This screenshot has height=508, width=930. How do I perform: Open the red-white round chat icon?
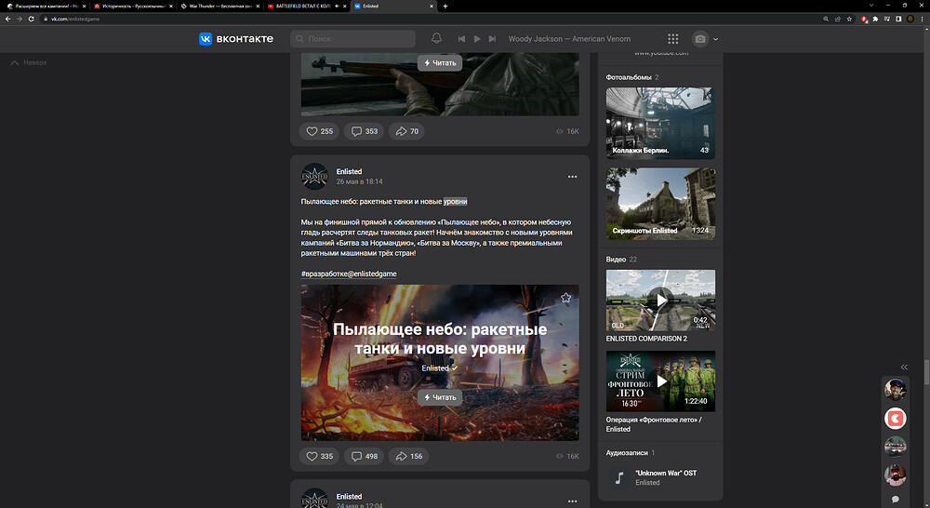895,419
